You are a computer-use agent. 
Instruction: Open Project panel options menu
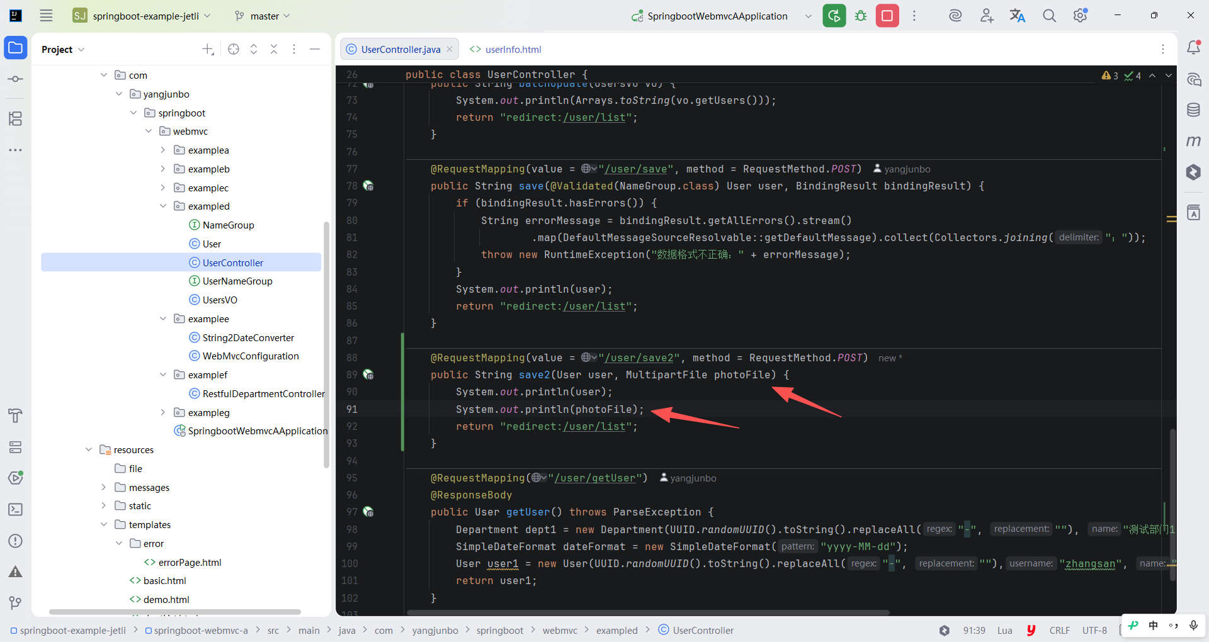coord(294,49)
